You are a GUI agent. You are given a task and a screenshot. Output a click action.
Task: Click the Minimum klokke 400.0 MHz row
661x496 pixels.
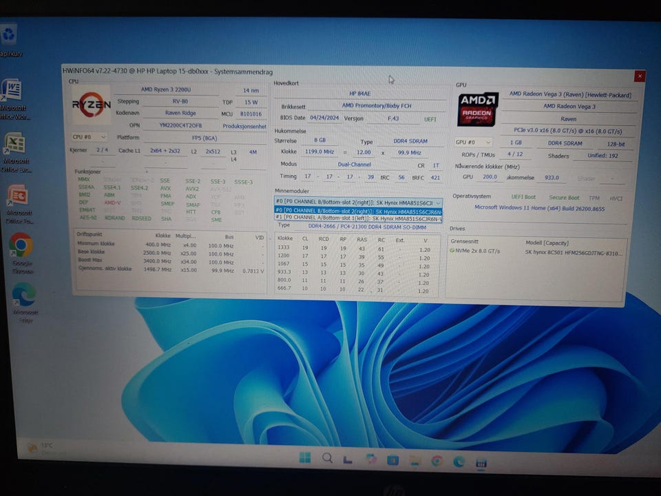pyautogui.click(x=170, y=245)
